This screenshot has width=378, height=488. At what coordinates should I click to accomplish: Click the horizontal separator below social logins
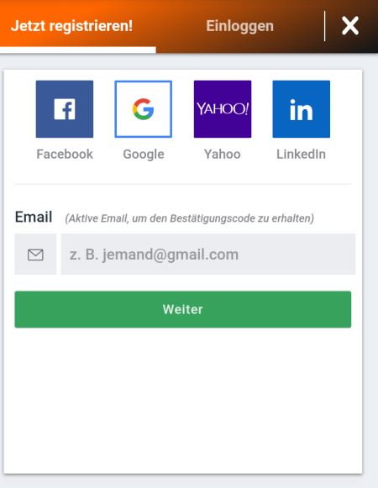pos(183,184)
